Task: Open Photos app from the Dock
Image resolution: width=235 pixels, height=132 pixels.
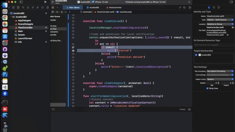Action: [5, 24]
